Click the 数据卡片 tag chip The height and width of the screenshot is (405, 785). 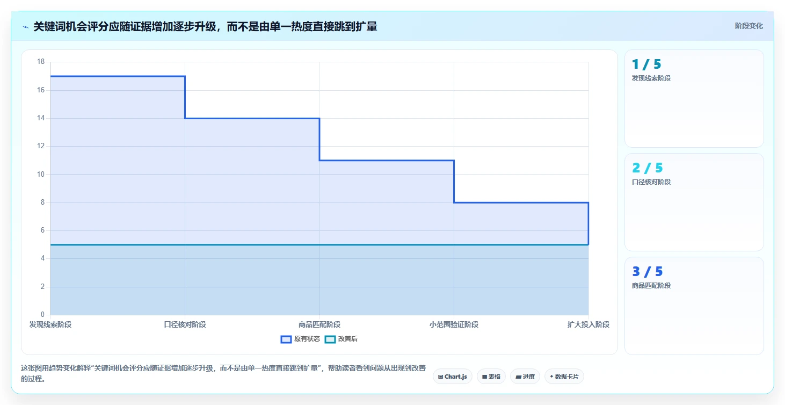click(564, 377)
